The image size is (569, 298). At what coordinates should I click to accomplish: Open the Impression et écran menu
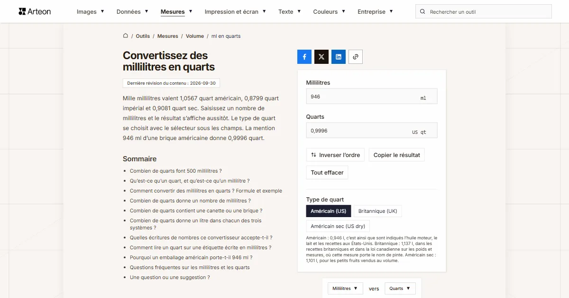point(235,11)
